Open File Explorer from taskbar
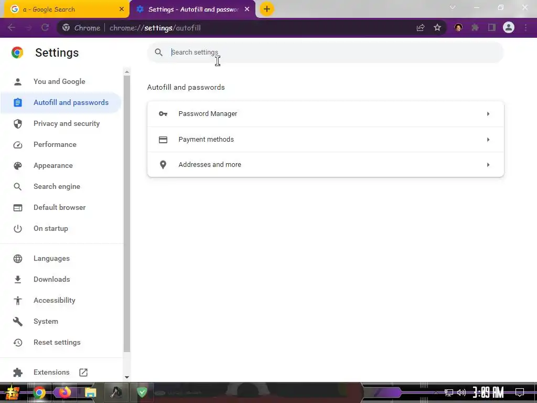This screenshot has width=537, height=403. (x=90, y=393)
